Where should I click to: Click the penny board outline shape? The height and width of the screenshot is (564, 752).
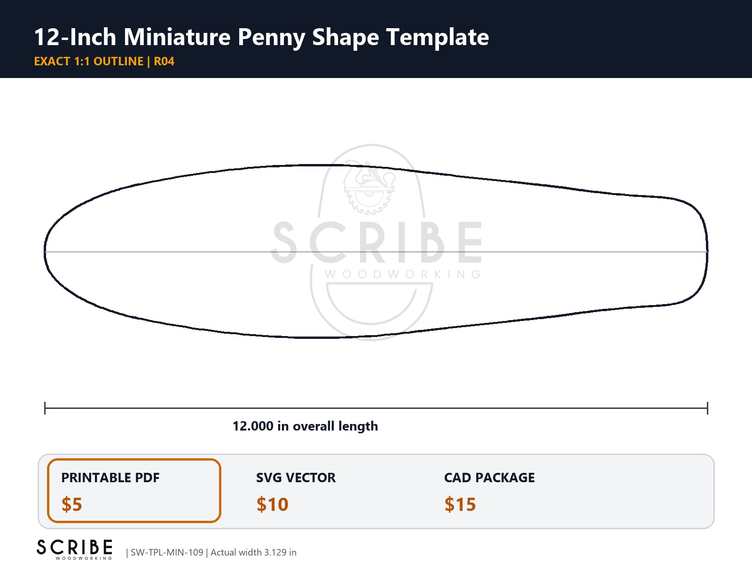point(376,251)
